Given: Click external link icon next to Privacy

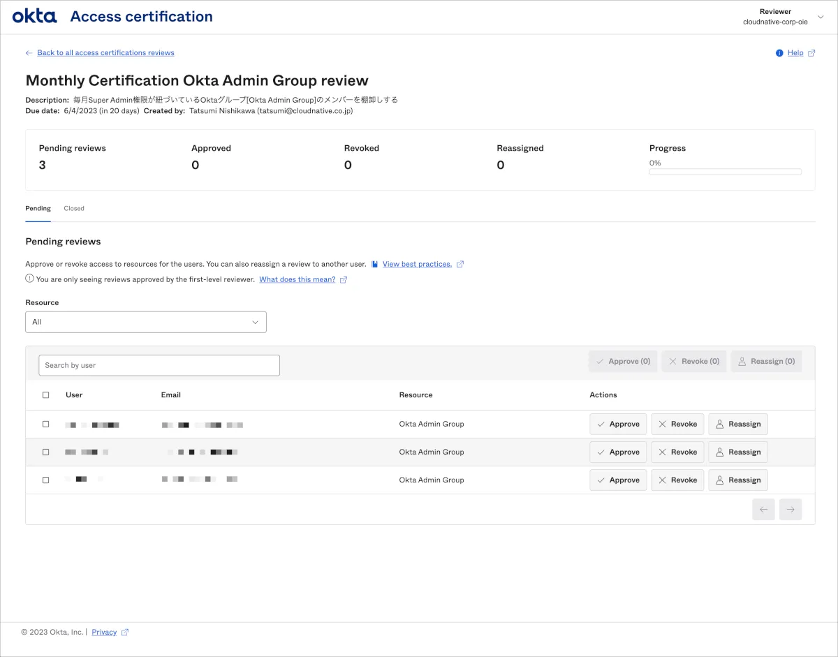Looking at the screenshot, I should pos(125,632).
